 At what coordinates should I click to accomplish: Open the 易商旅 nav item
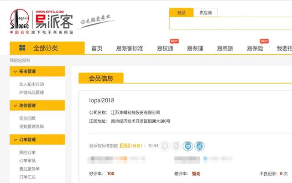point(225,48)
